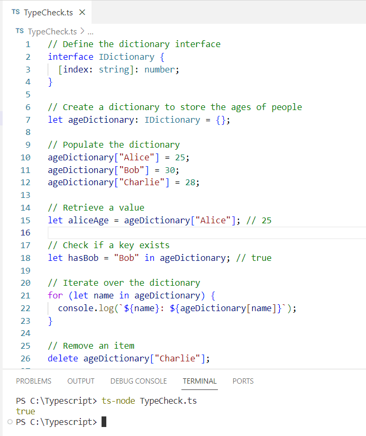Screen dimensions: 366x436
Task: Click the 'delete' keyword on line 26
Action: tap(63, 358)
